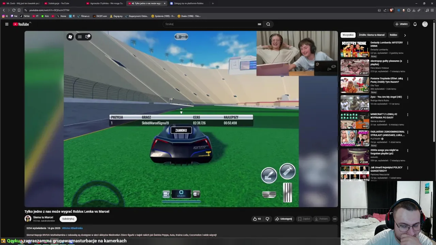Open the YouTube hamburger guide menu
The height and width of the screenshot is (245, 436).
6,24
